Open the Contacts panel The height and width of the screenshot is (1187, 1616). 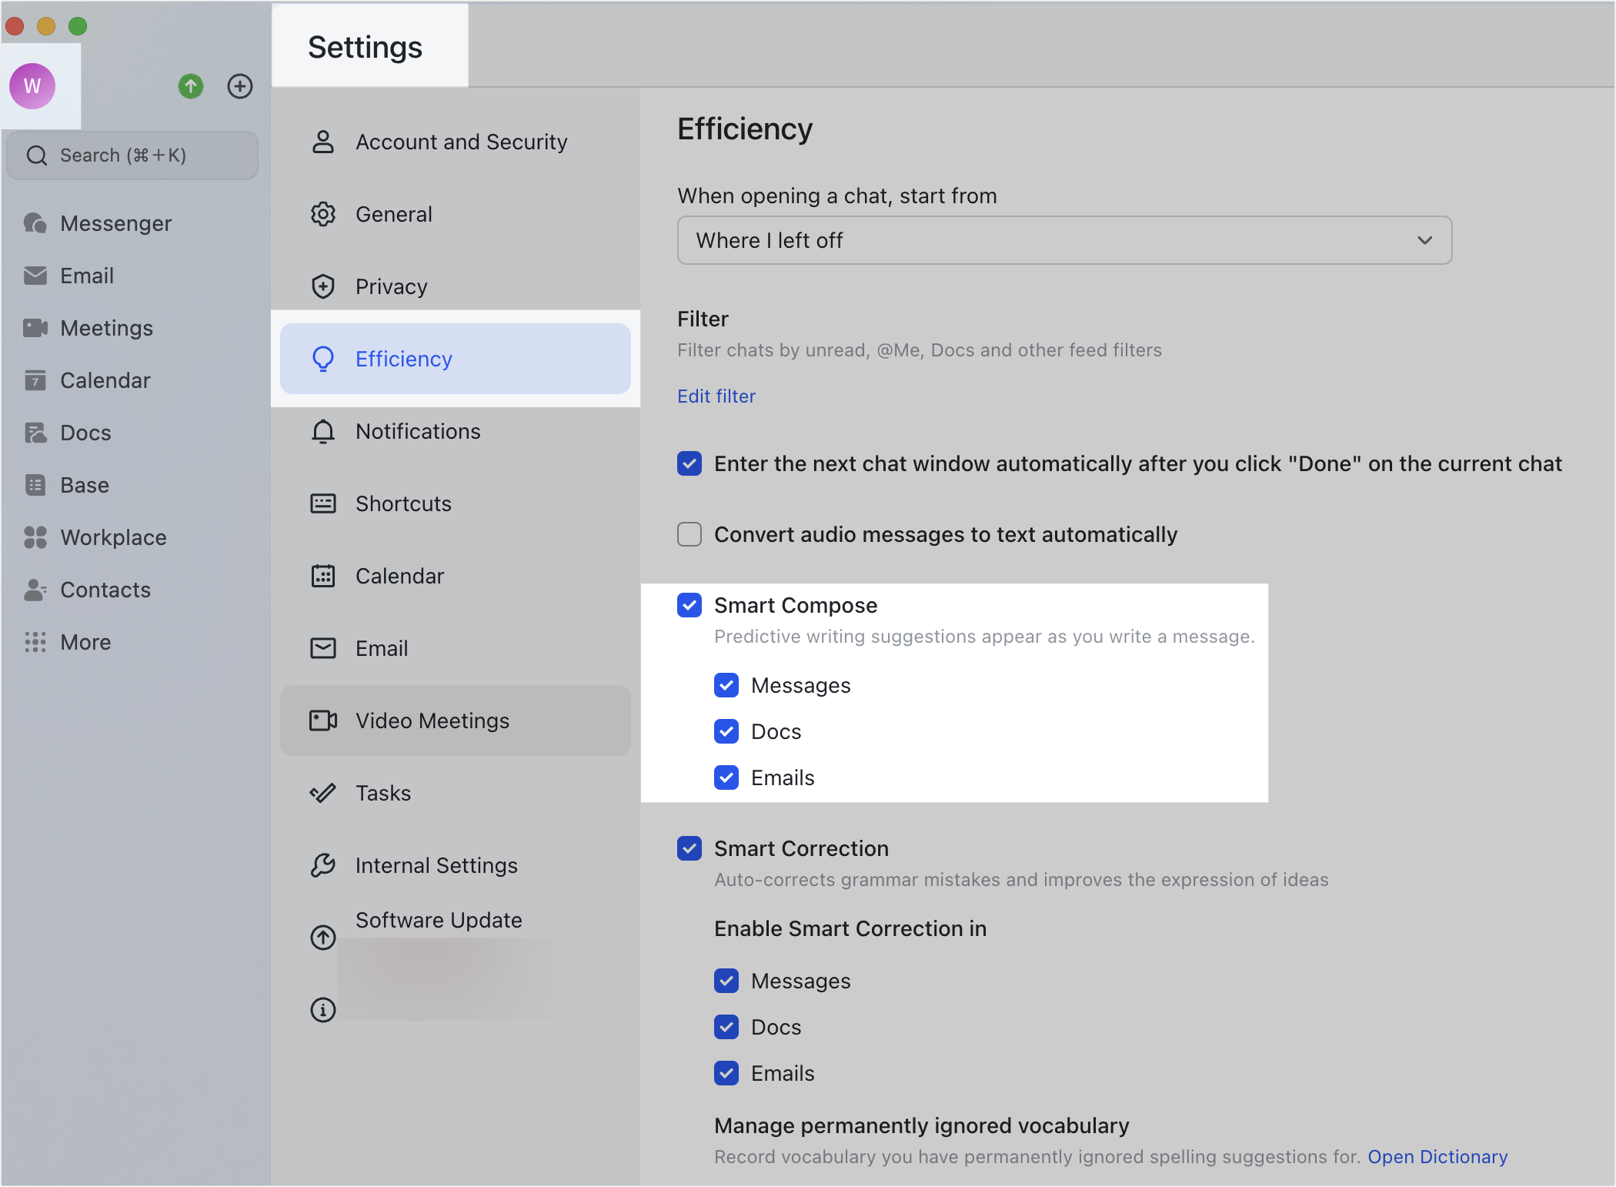[x=105, y=590]
